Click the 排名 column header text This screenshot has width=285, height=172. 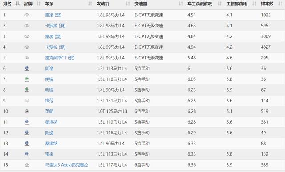point(7,4)
